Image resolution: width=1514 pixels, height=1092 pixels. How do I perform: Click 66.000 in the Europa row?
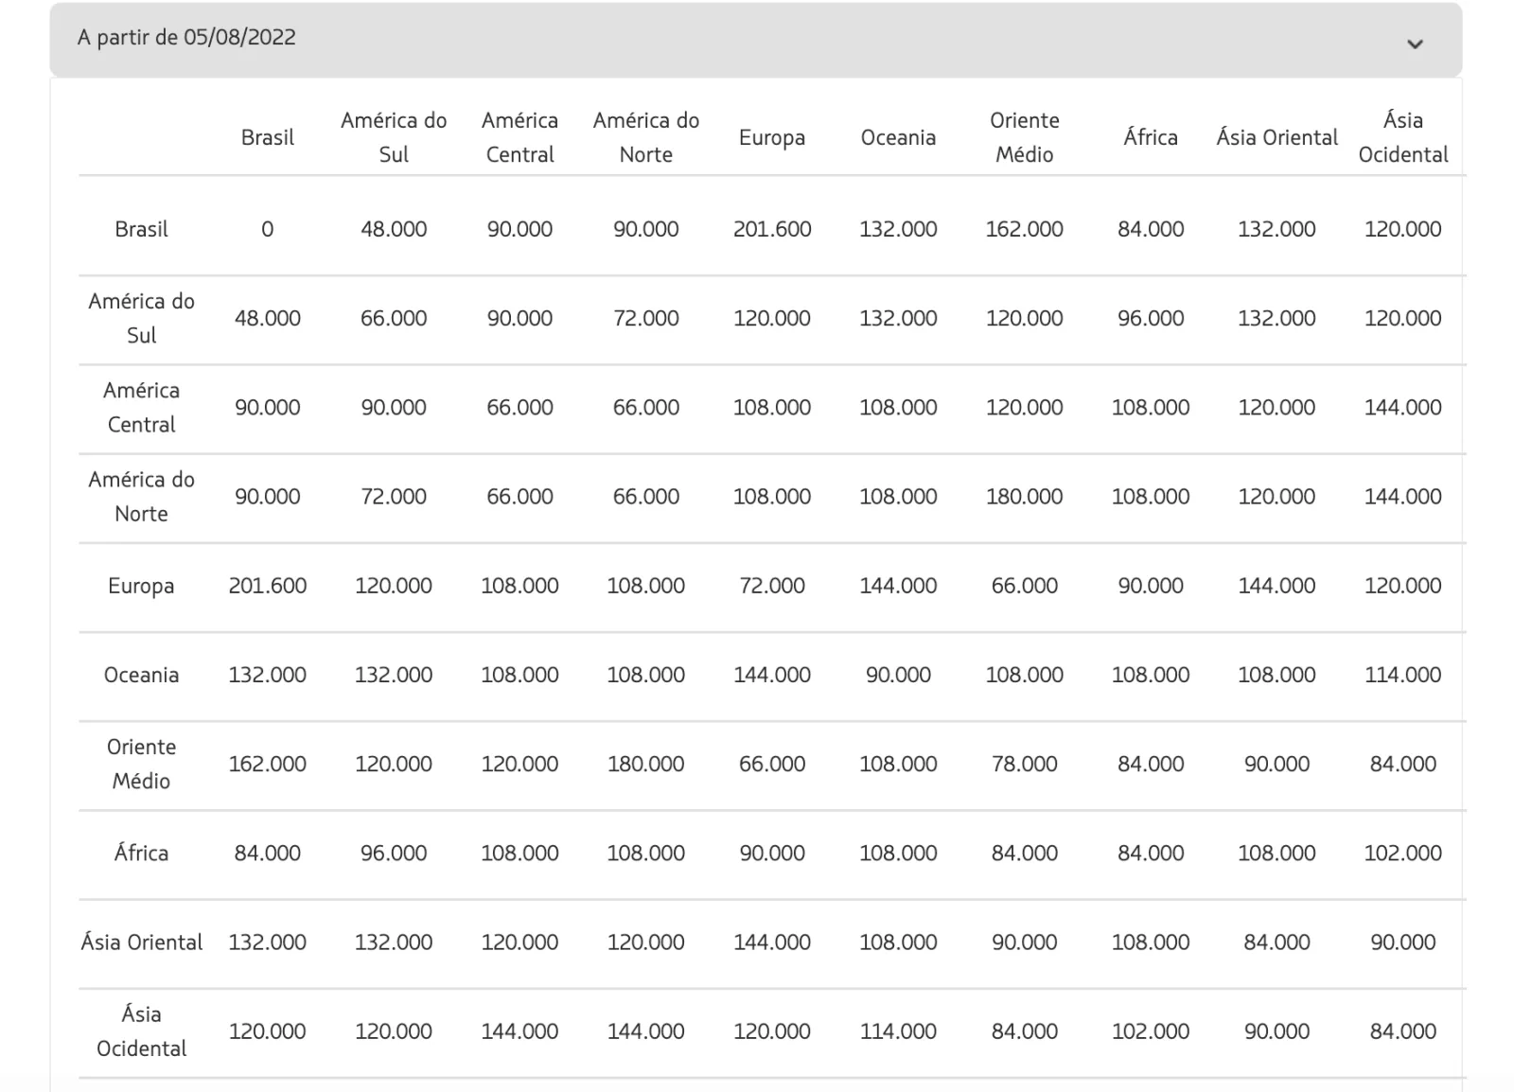[1025, 586]
